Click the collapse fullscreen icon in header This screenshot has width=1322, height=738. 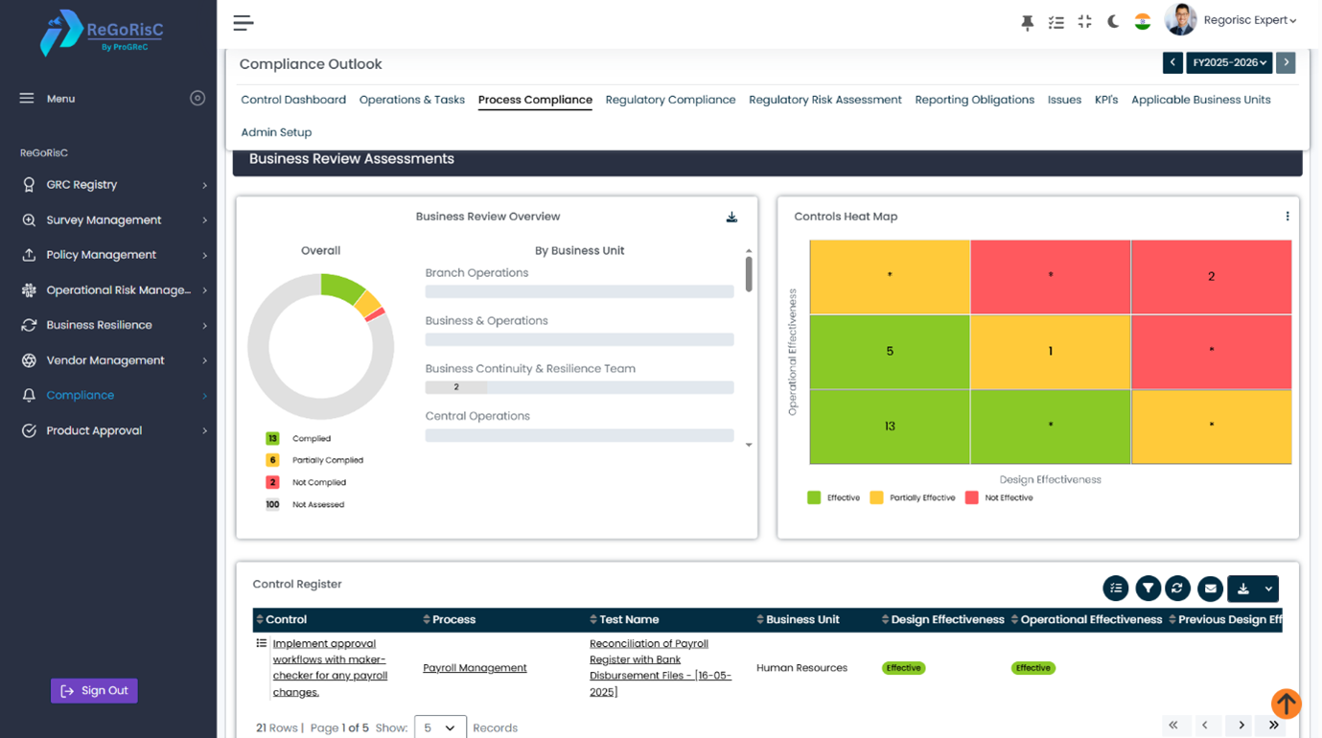[x=1084, y=22]
